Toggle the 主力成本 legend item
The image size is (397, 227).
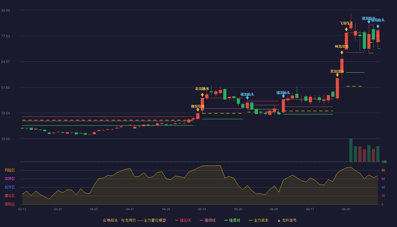[258, 220]
